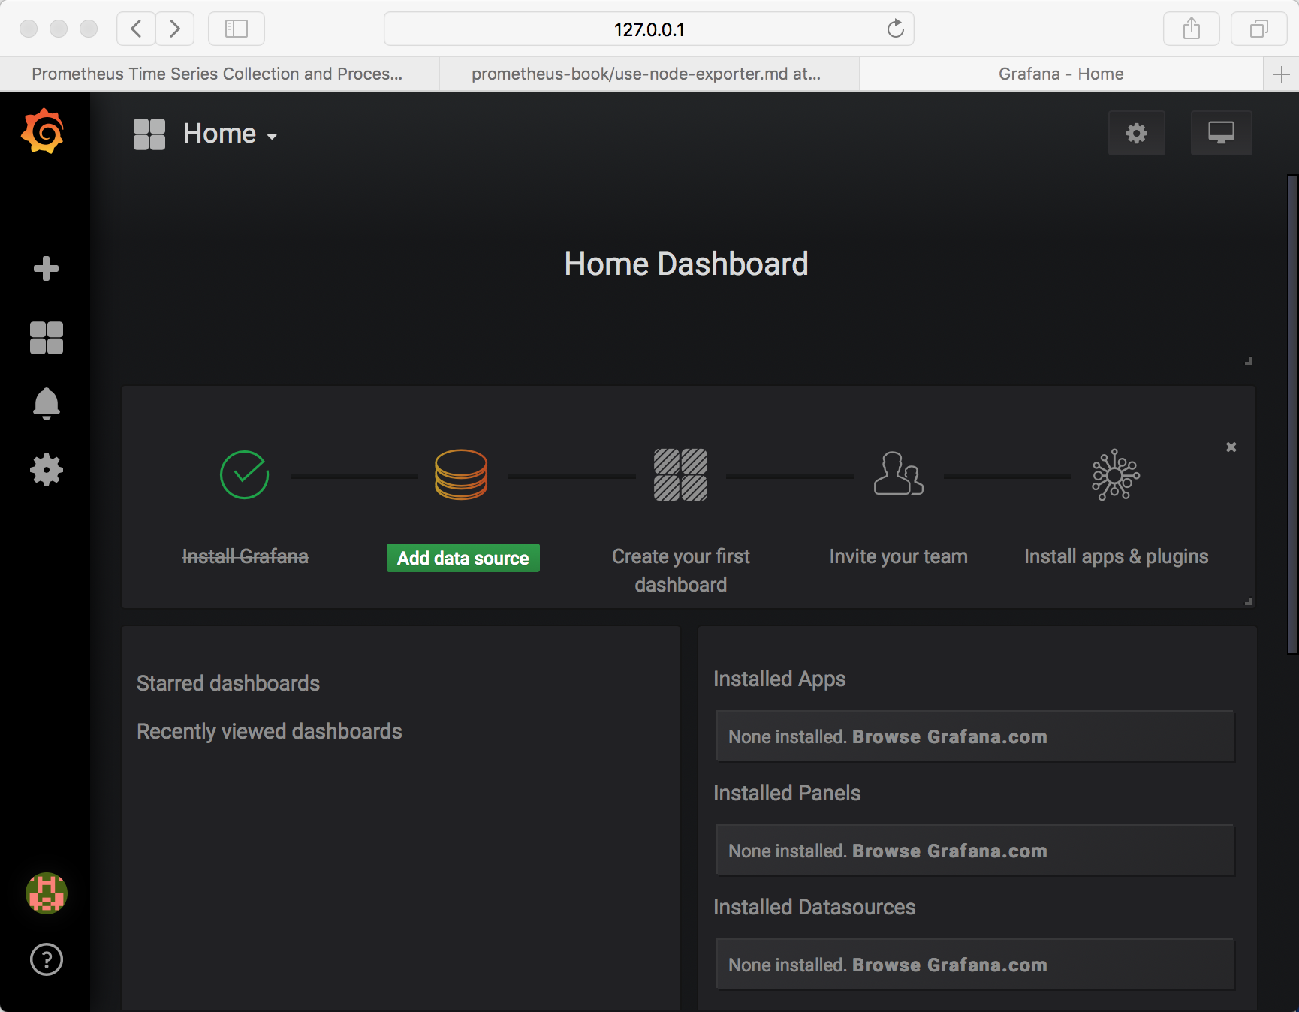Viewport: 1299px width, 1012px height.
Task: Click the orange database data source icon
Action: point(461,474)
